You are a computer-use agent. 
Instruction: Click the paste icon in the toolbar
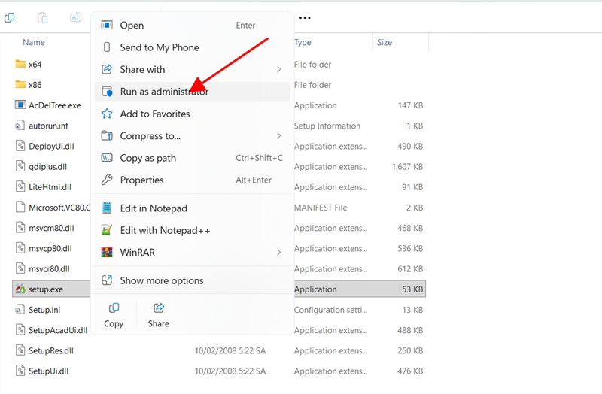43,17
